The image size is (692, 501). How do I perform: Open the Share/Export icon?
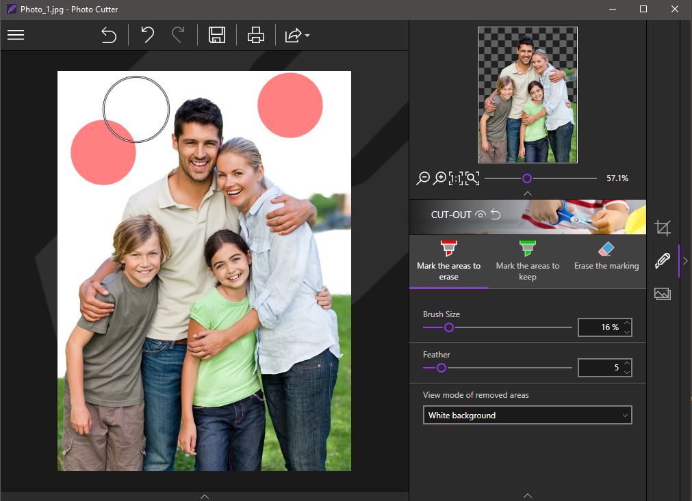[x=293, y=35]
